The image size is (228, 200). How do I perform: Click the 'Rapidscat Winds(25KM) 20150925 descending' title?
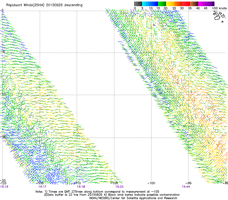click(44, 5)
